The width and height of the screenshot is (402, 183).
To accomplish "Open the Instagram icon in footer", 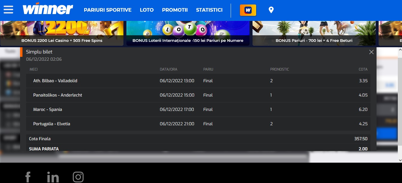I will (78, 177).
